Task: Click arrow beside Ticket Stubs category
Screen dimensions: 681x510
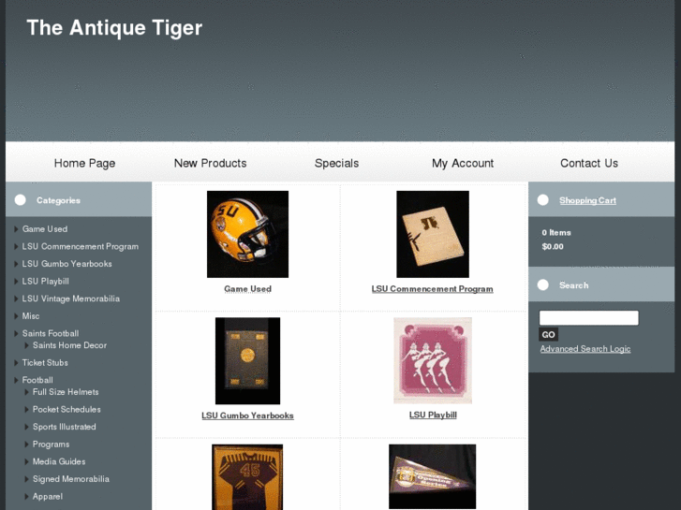Action: [x=16, y=363]
